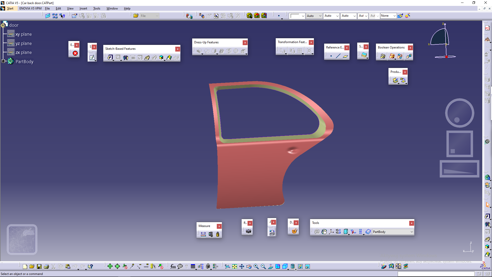This screenshot has height=277, width=492.
Task: Select the Pad tool in Sketch-Based Features
Action: tap(110, 57)
